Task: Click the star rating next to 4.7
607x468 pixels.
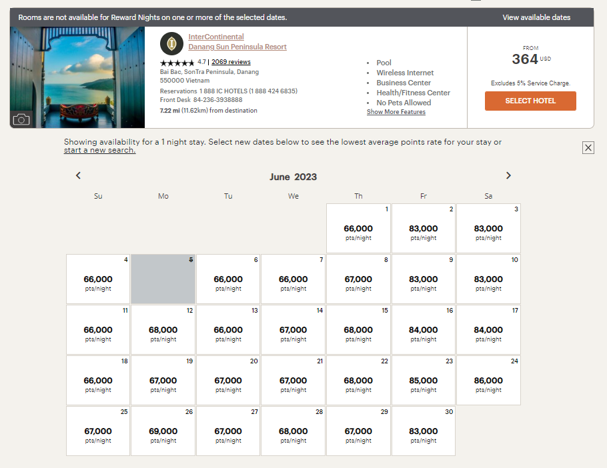Action: [x=177, y=63]
